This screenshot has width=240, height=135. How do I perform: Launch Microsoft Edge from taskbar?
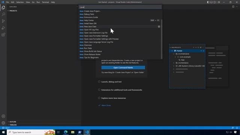point(66,132)
